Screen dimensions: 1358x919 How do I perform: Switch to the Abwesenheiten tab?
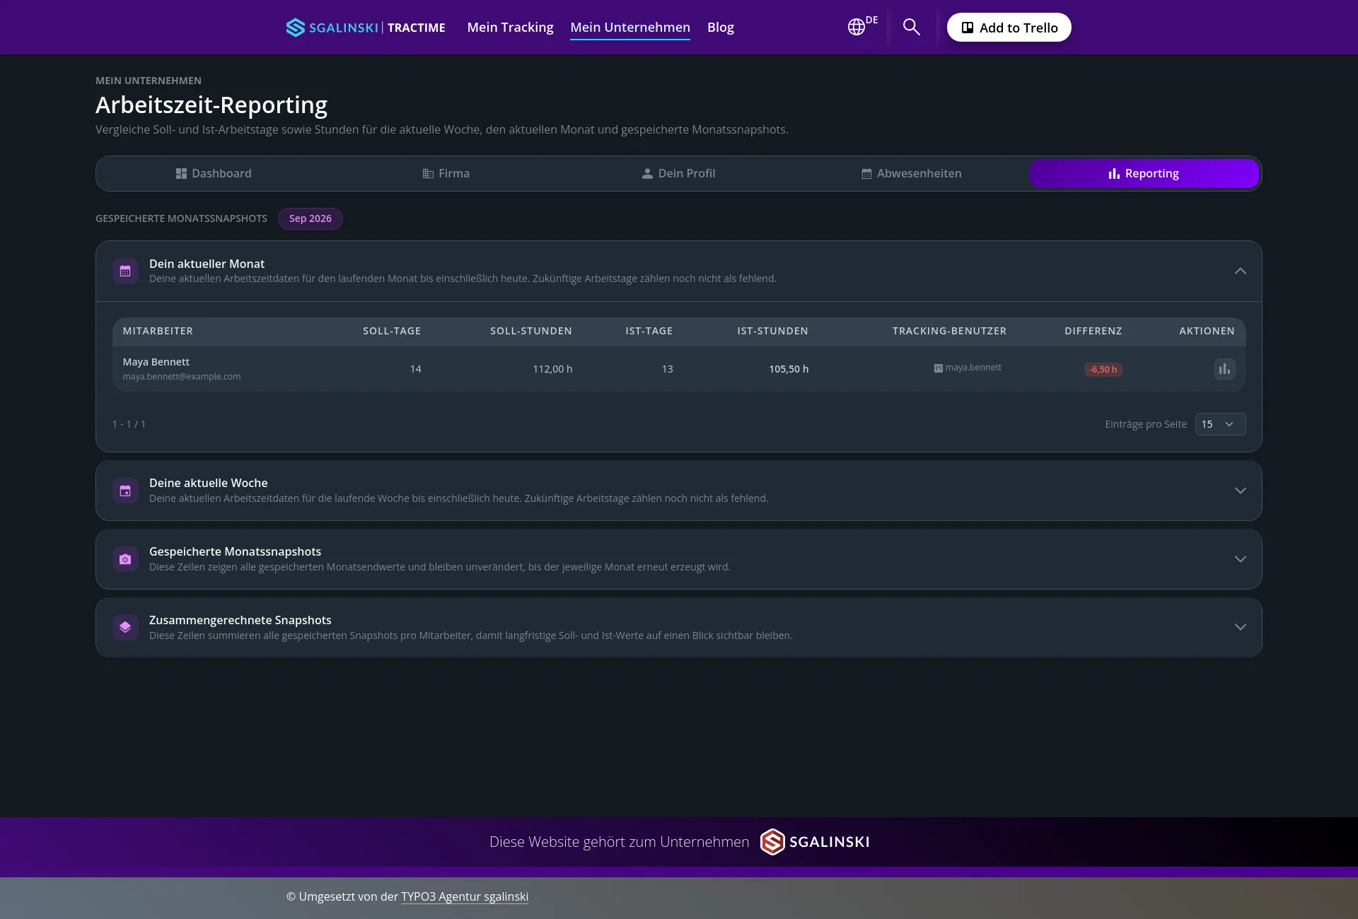click(912, 174)
